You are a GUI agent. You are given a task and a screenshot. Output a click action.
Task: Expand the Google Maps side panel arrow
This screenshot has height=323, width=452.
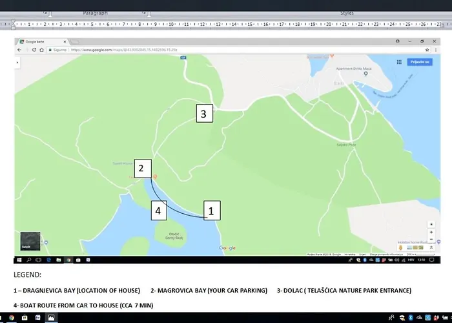pos(17,62)
